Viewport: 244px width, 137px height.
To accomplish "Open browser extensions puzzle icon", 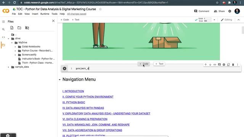I will click(229, 3).
